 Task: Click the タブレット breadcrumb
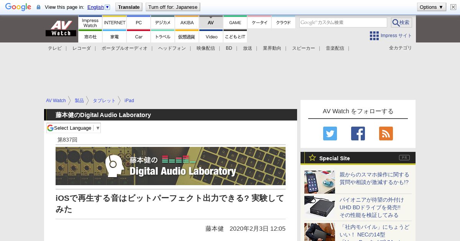tap(104, 101)
